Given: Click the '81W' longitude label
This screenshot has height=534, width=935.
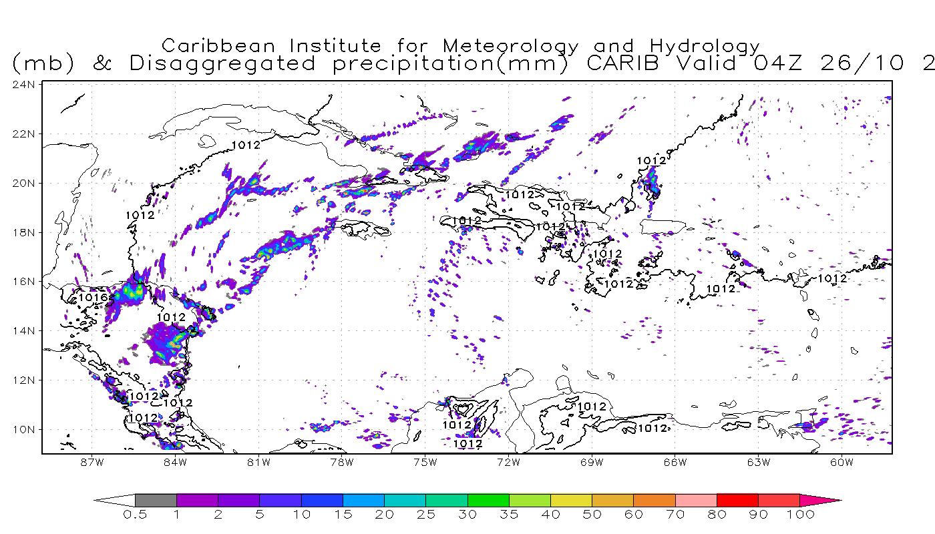Looking at the screenshot, I should 258,463.
